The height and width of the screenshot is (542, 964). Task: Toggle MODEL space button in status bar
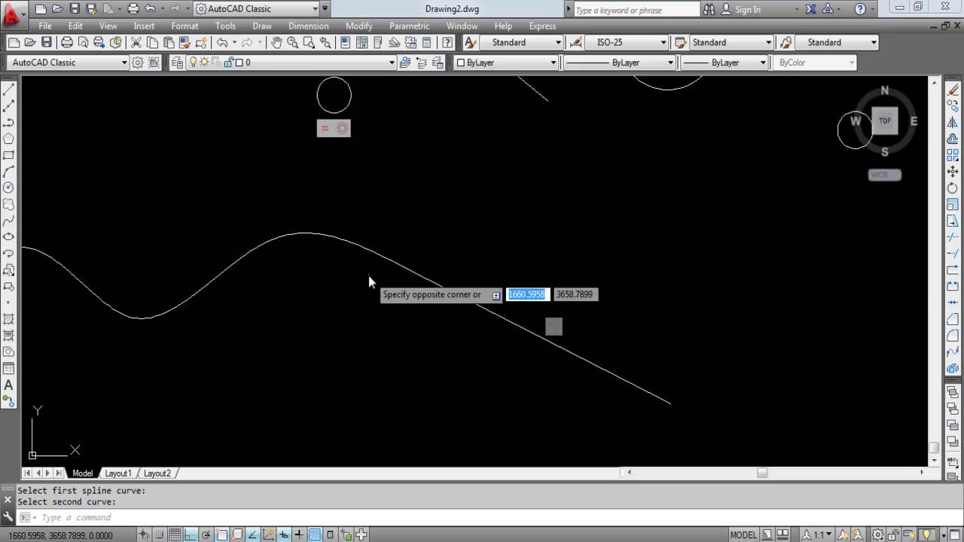tap(743, 535)
